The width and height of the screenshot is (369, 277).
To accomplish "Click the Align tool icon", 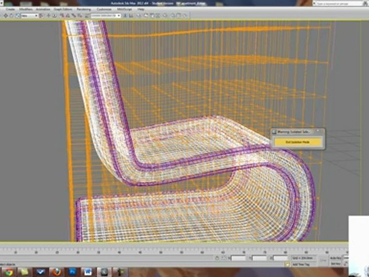I will (131, 16).
